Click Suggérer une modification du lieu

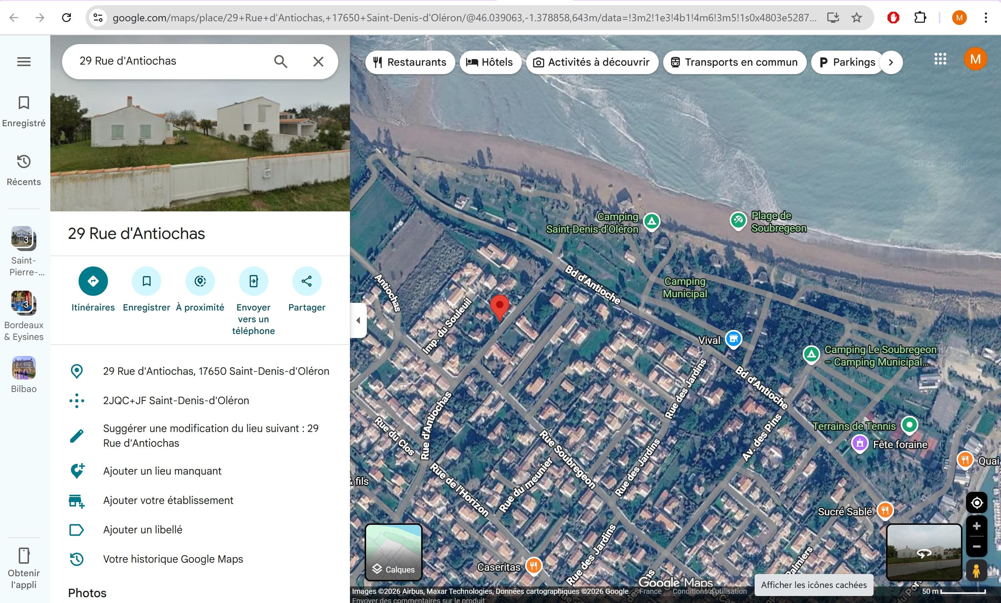pyautogui.click(x=200, y=436)
